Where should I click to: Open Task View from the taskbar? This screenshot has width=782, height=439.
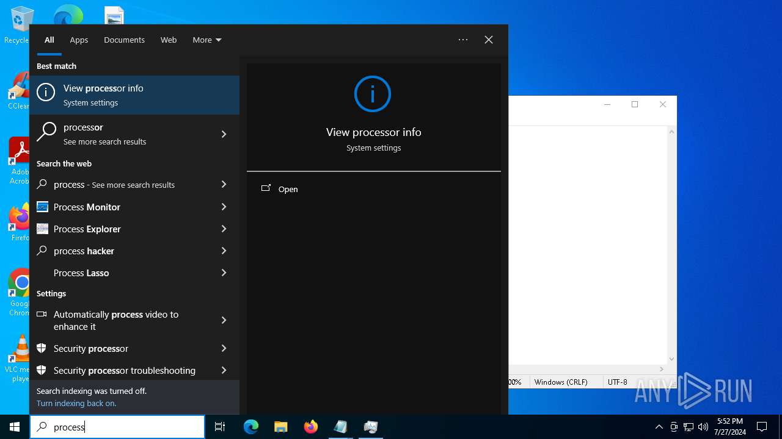[x=220, y=427]
